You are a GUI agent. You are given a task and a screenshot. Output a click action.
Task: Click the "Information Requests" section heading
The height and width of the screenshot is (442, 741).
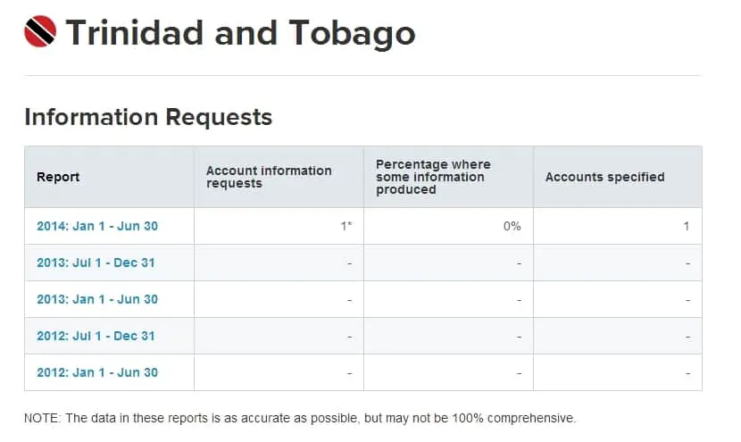click(148, 116)
